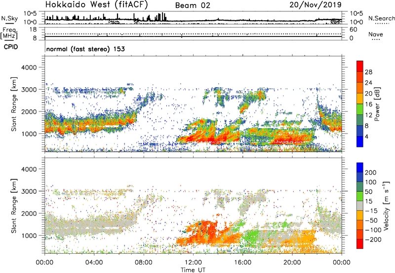Screen dimensions: 395x273
Task: Click the velocity panel 'Slant Range [km]' label
Action: click(x=14, y=206)
